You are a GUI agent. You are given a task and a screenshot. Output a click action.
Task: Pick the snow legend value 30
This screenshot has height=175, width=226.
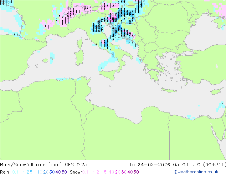click(124, 172)
